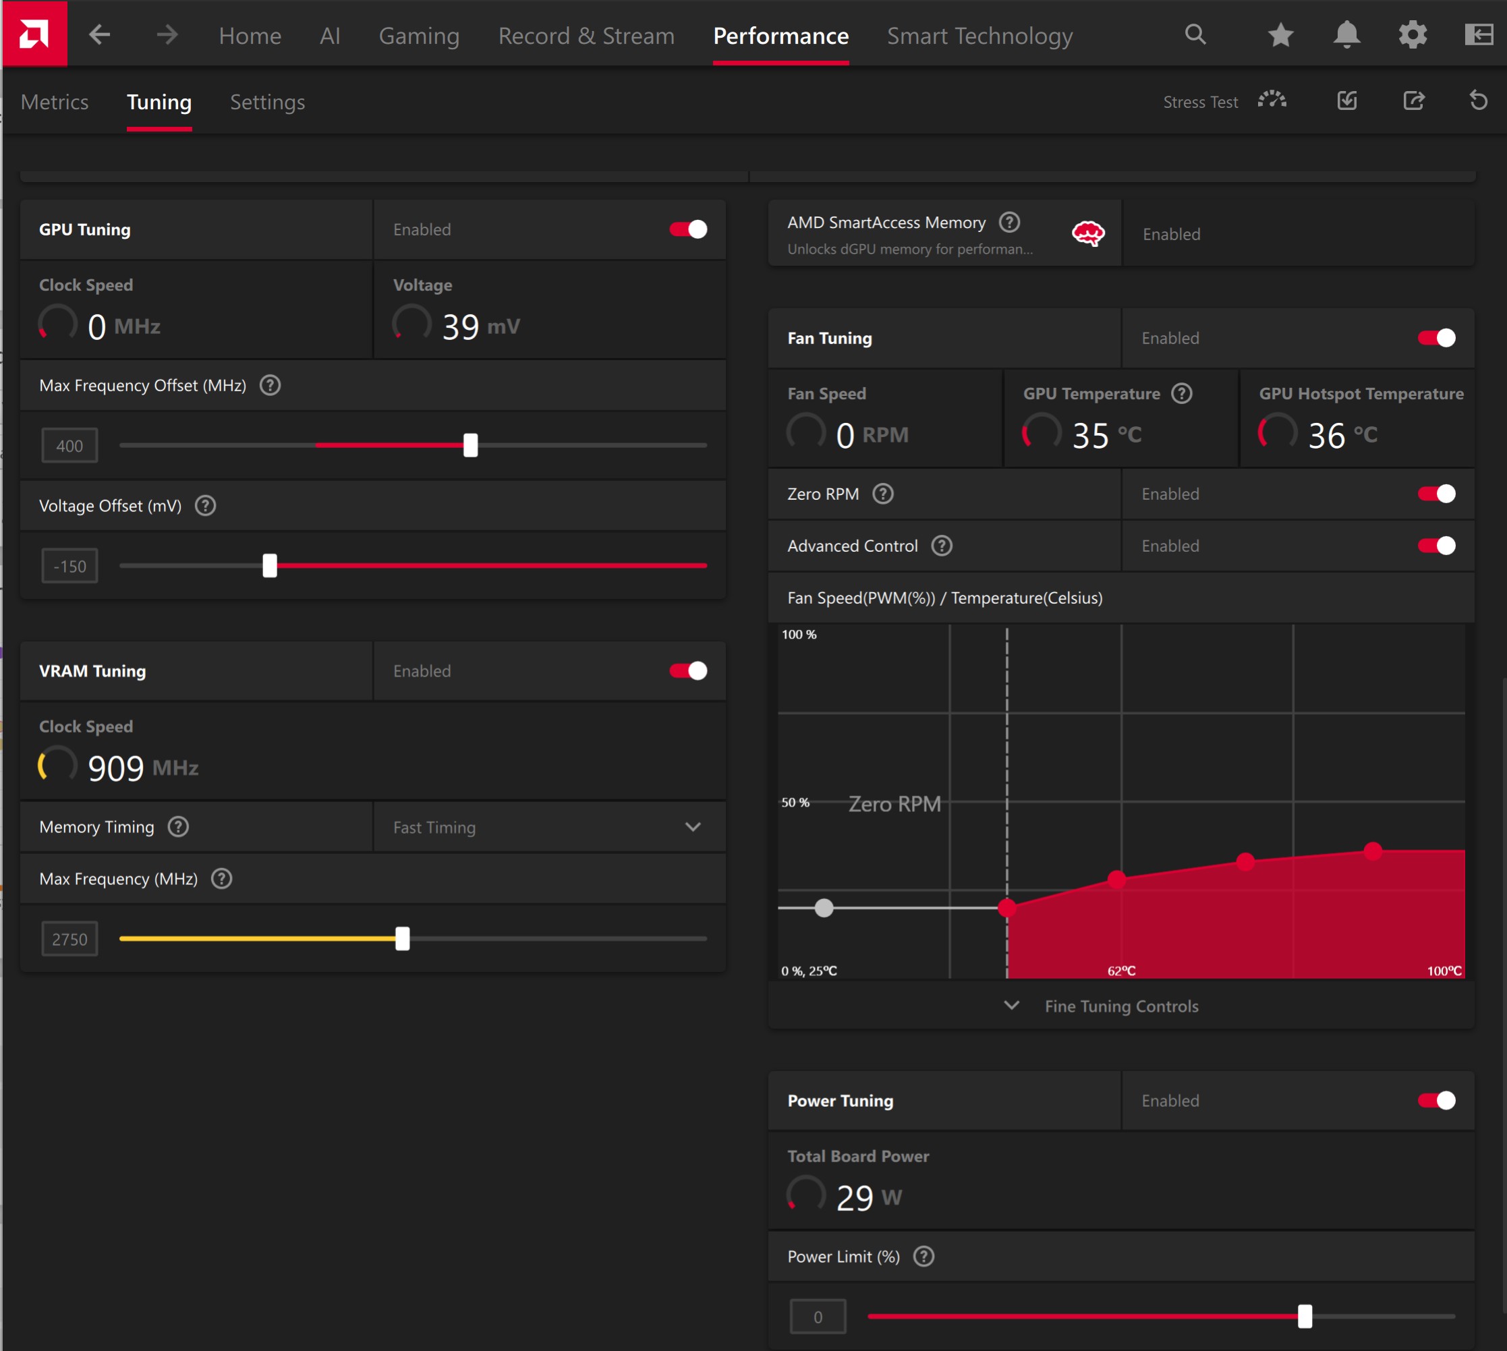The width and height of the screenshot is (1507, 1351).
Task: Click the reset tuning arrow icon
Action: [1478, 100]
